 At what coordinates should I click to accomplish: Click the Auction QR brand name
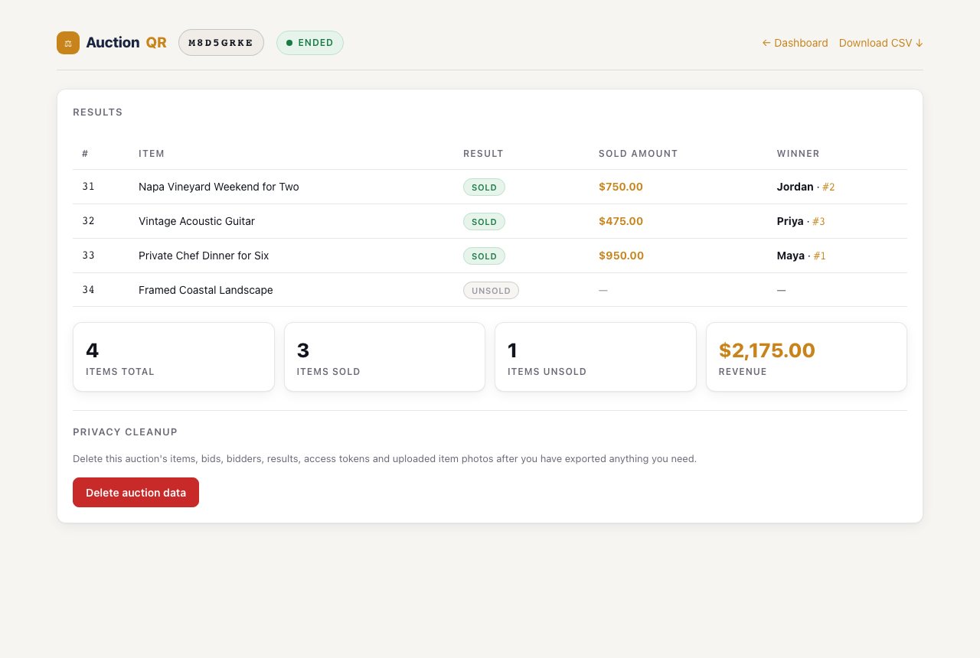pyautogui.click(x=126, y=43)
